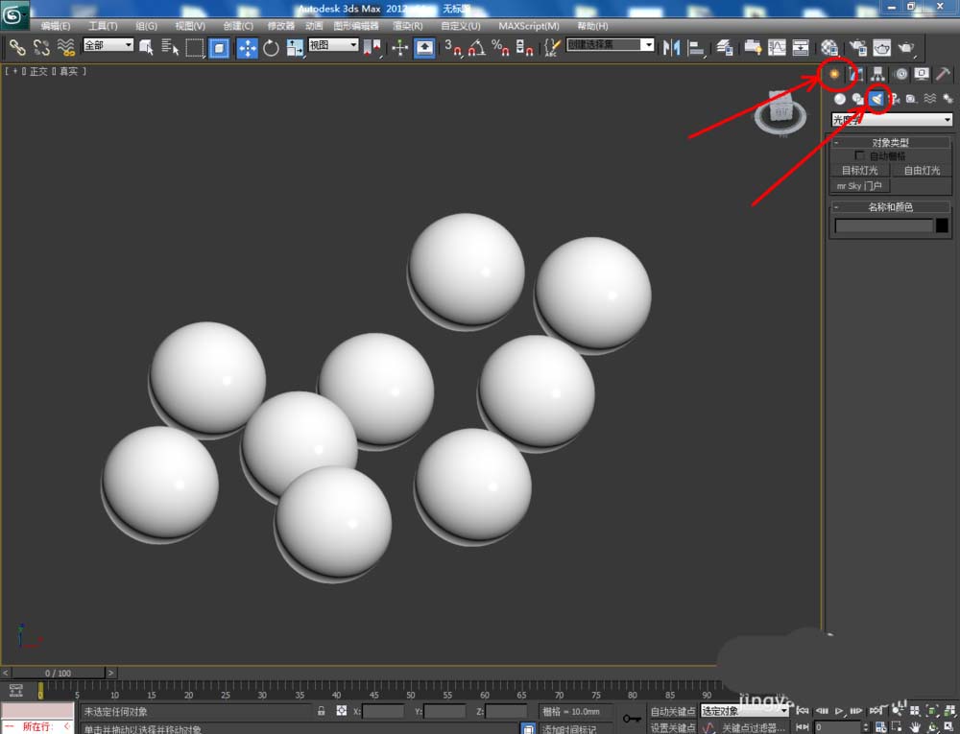This screenshot has height=734, width=960.
Task: Toggle the 自动关键点 auto key button
Action: [x=672, y=711]
